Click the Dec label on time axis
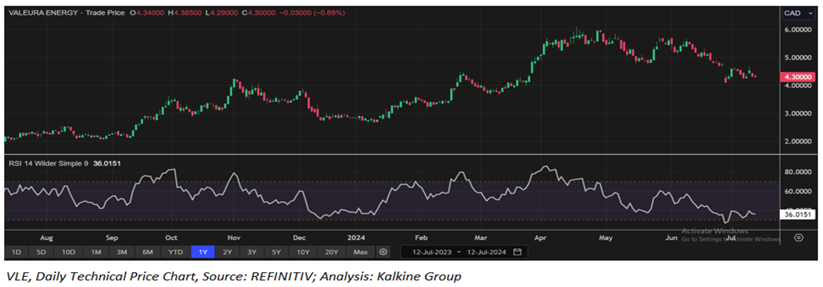The width and height of the screenshot is (823, 287). 299,238
